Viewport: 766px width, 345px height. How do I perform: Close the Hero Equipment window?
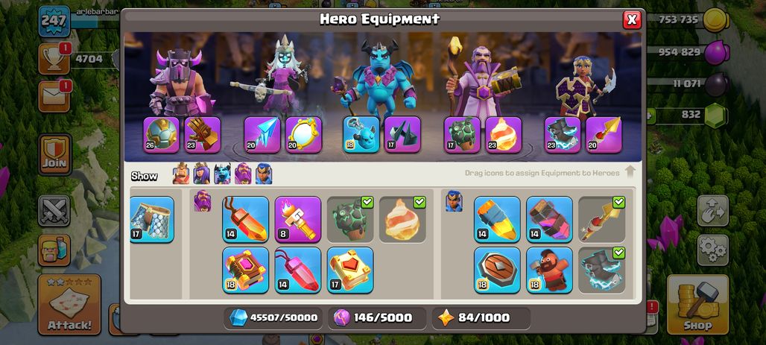pyautogui.click(x=632, y=19)
